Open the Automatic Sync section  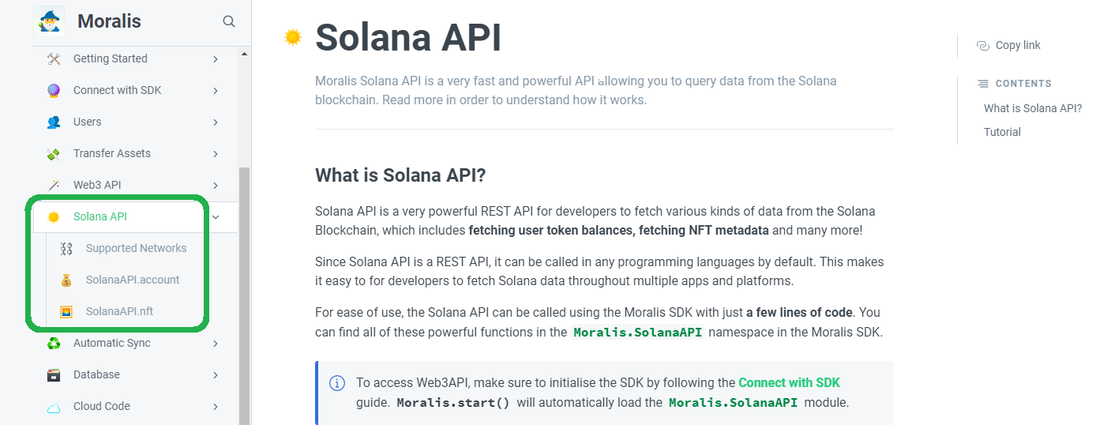click(112, 343)
